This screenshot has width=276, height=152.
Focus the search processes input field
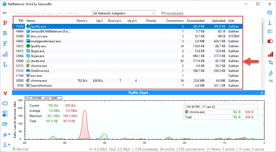tap(52, 13)
